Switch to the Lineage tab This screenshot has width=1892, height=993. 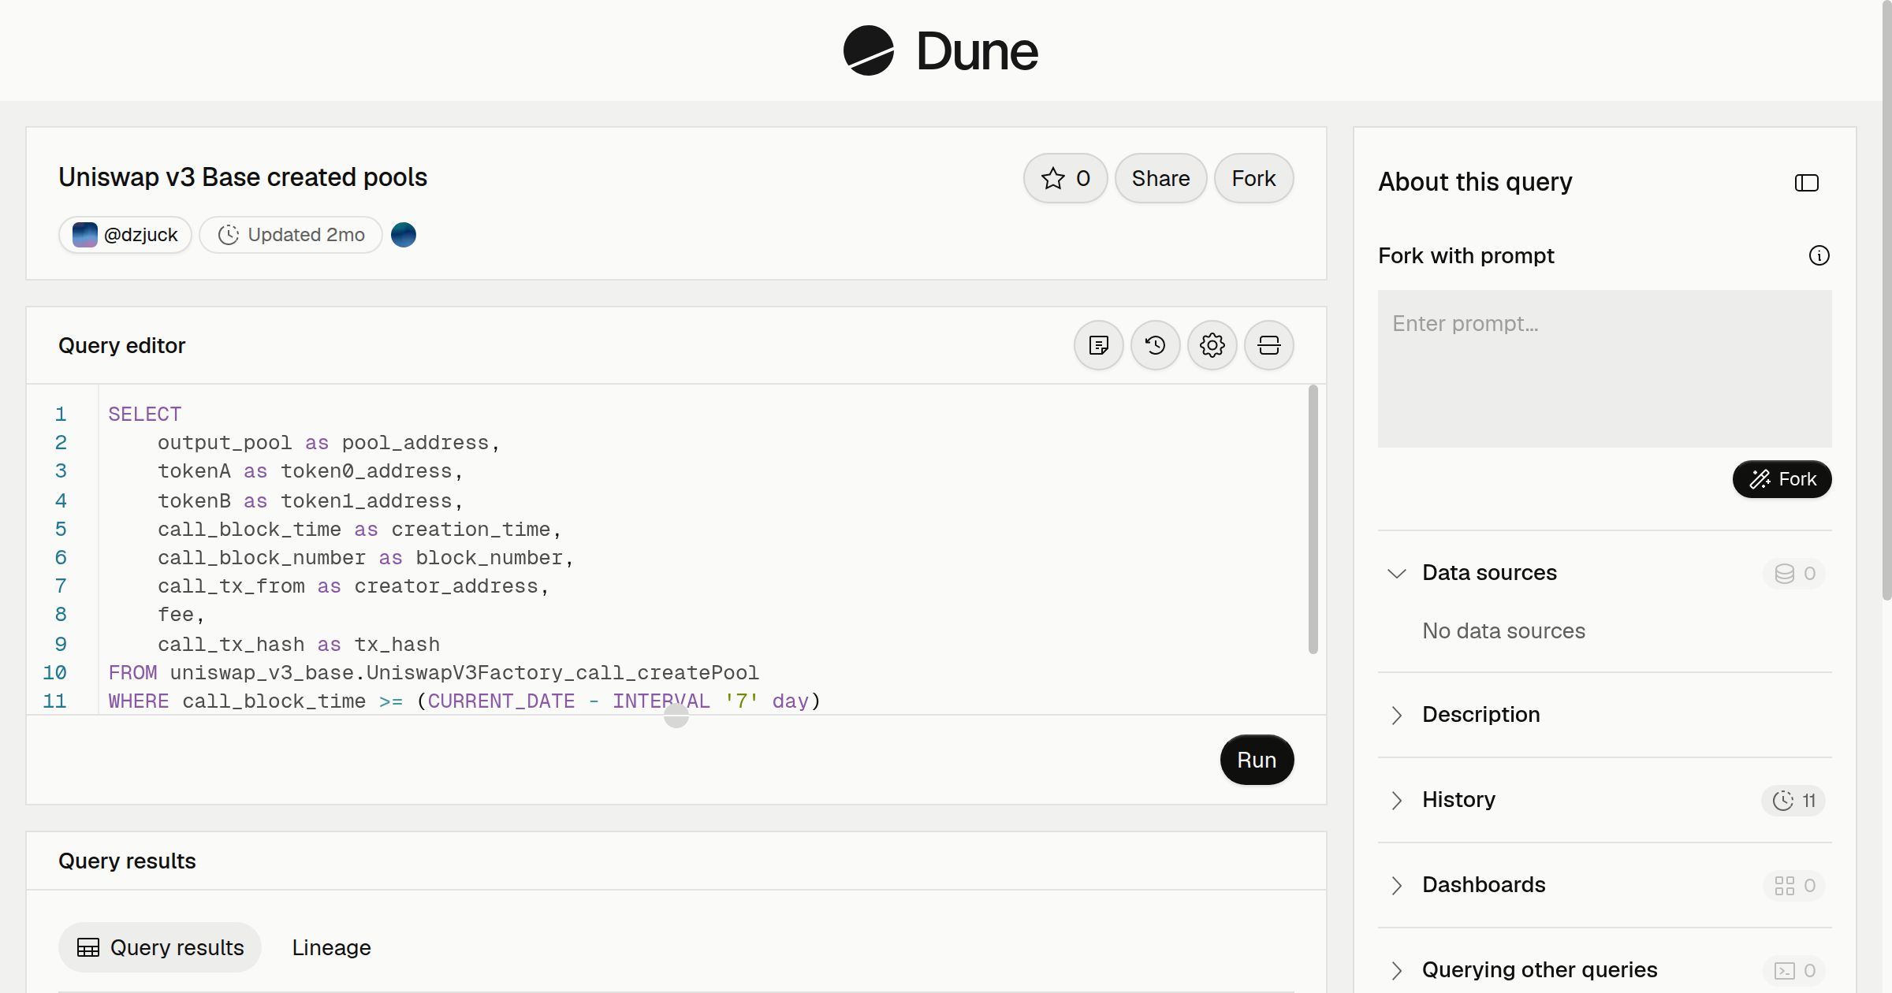click(331, 947)
